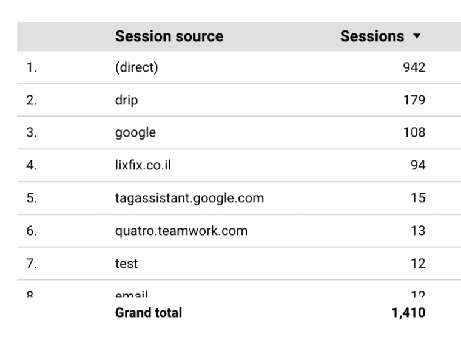Viewport: 461px width, 351px height.
Task: Click the 108 sessions value
Action: click(414, 133)
